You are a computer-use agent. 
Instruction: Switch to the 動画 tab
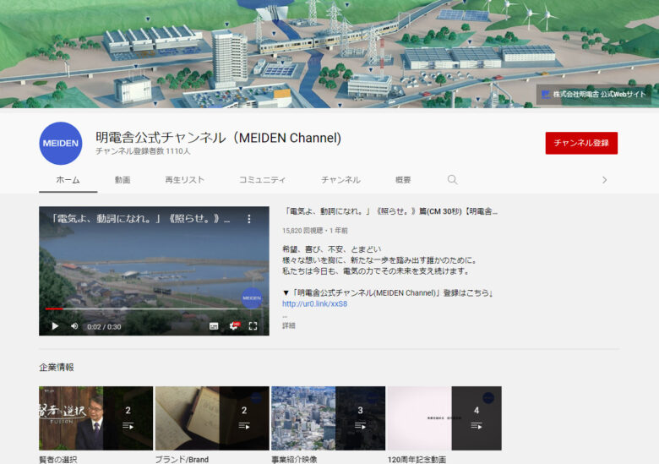click(x=123, y=180)
